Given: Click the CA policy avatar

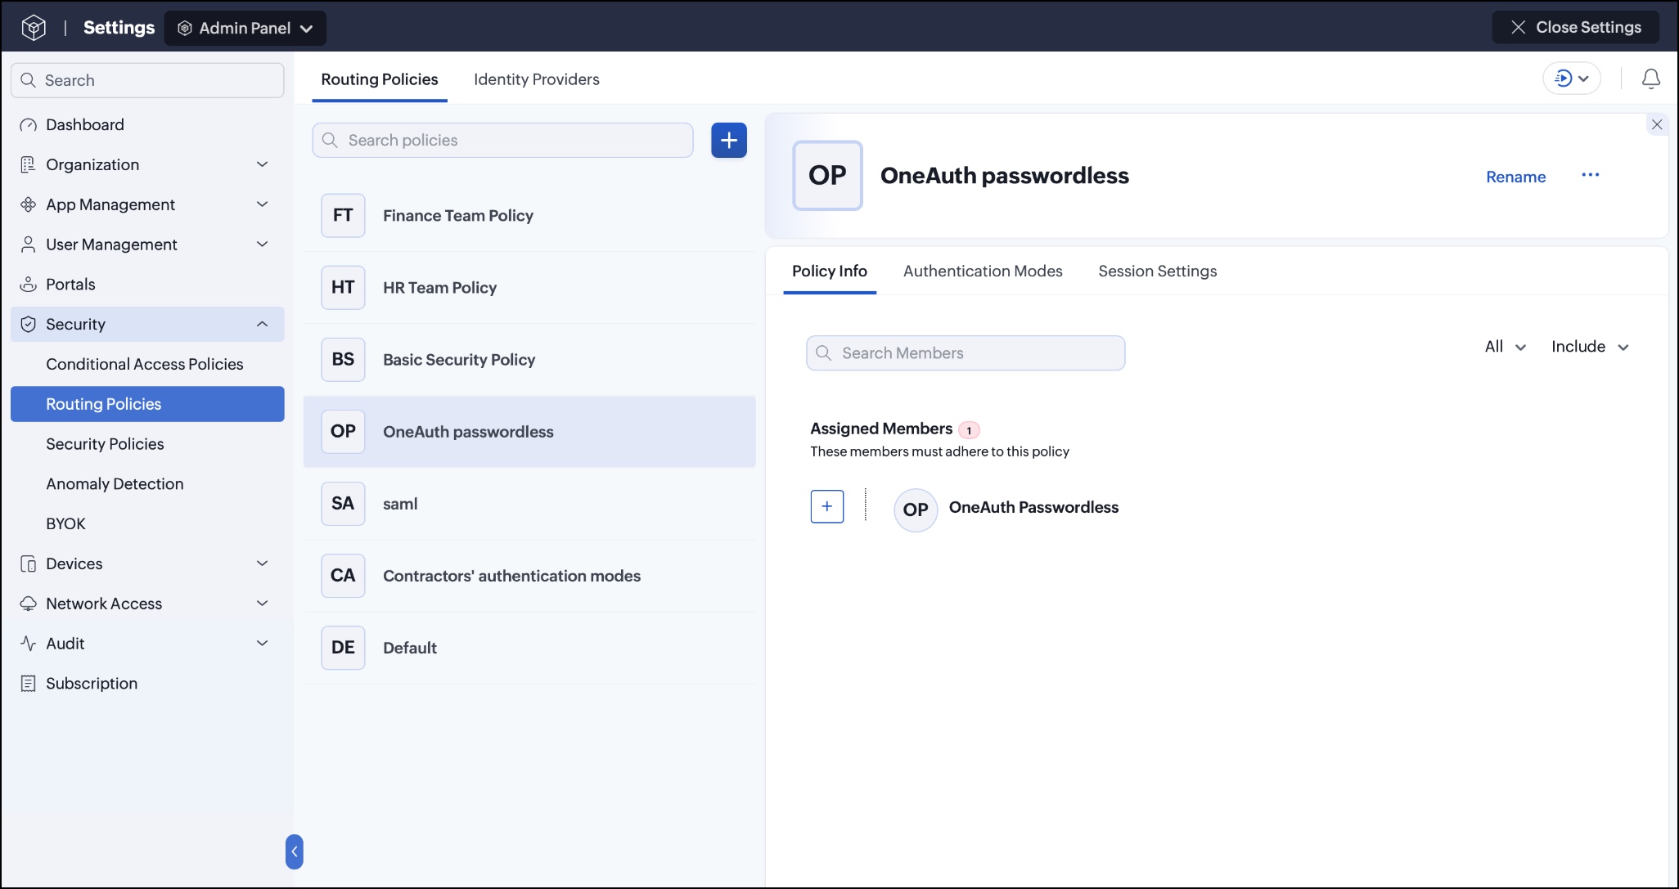Looking at the screenshot, I should [x=343, y=576].
